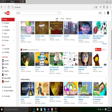Image resolution: width=112 pixels, height=112 pixels.
Task: Open File Explorer from the taskbar
Action: [x=38, y=110]
